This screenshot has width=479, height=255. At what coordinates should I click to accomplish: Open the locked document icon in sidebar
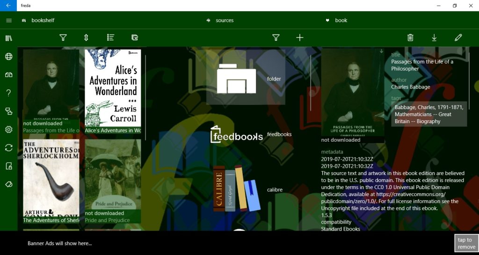[9, 166]
